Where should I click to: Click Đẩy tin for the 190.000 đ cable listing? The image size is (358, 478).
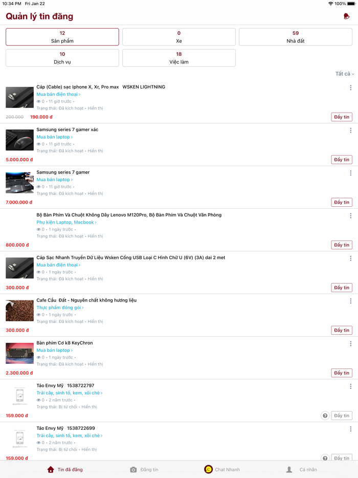[342, 117]
